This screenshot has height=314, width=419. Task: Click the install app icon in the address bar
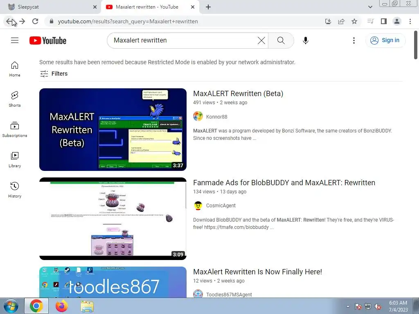[328, 21]
